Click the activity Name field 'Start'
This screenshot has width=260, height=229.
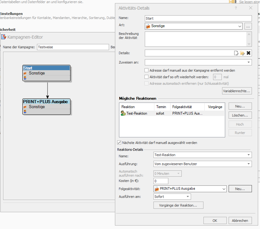198,18
